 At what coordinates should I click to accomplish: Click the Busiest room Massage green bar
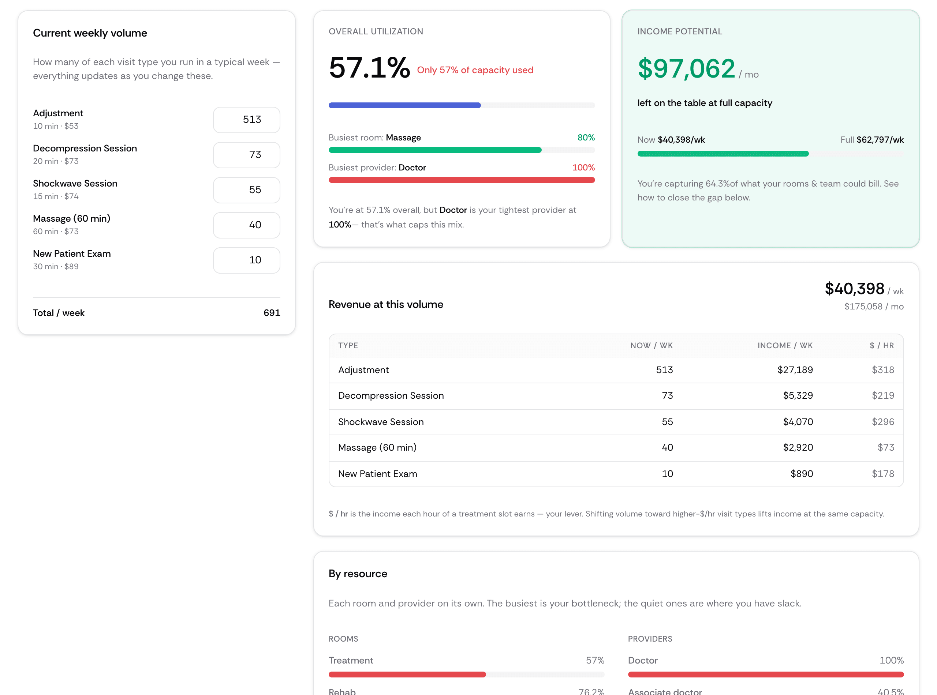461,150
